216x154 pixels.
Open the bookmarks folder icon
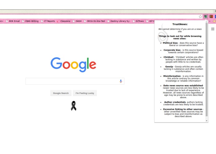[214, 21]
